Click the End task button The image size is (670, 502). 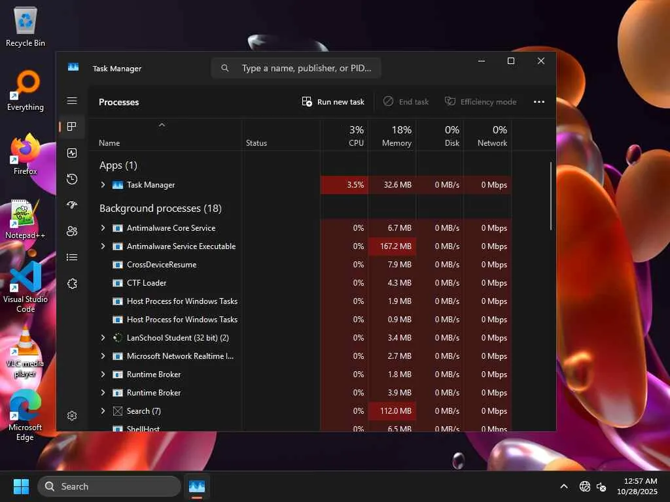pos(406,101)
